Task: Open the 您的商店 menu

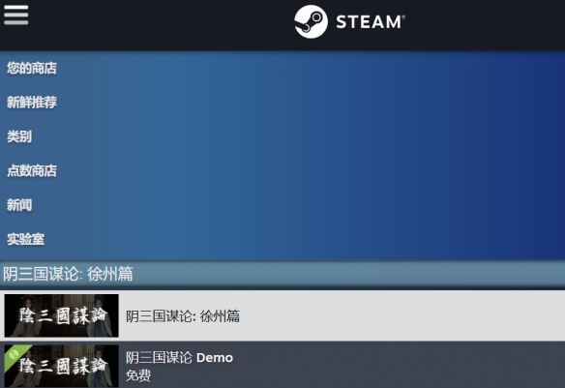Action: coord(32,68)
